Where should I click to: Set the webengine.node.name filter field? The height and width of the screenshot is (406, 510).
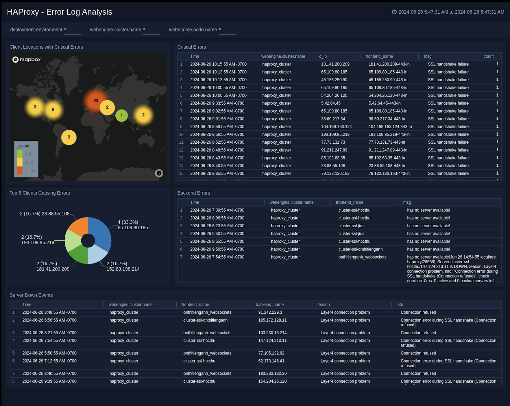coord(228,30)
